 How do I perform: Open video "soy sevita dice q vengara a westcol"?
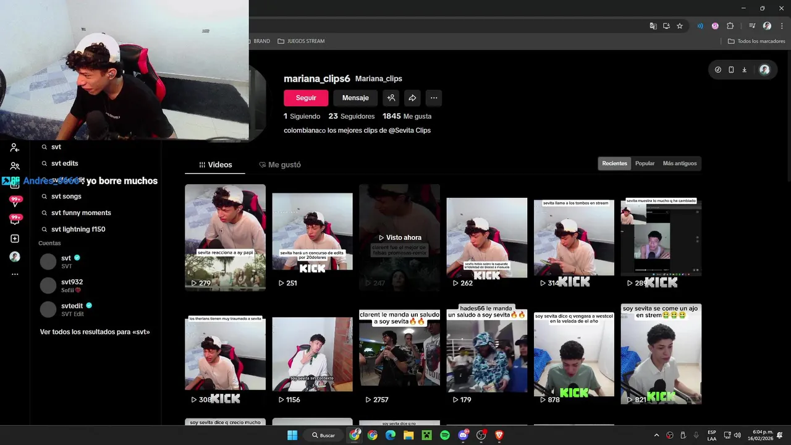pyautogui.click(x=574, y=355)
